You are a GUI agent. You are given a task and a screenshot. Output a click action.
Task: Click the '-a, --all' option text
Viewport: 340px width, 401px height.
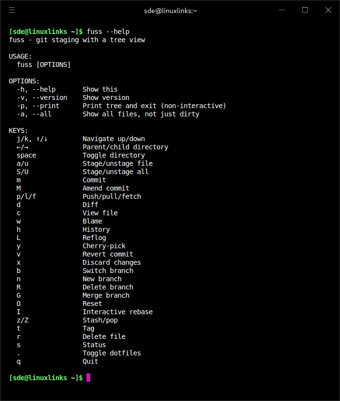click(34, 114)
